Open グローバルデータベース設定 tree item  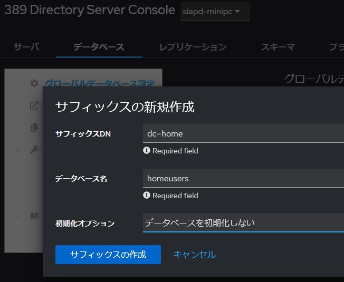pyautogui.click(x=100, y=83)
